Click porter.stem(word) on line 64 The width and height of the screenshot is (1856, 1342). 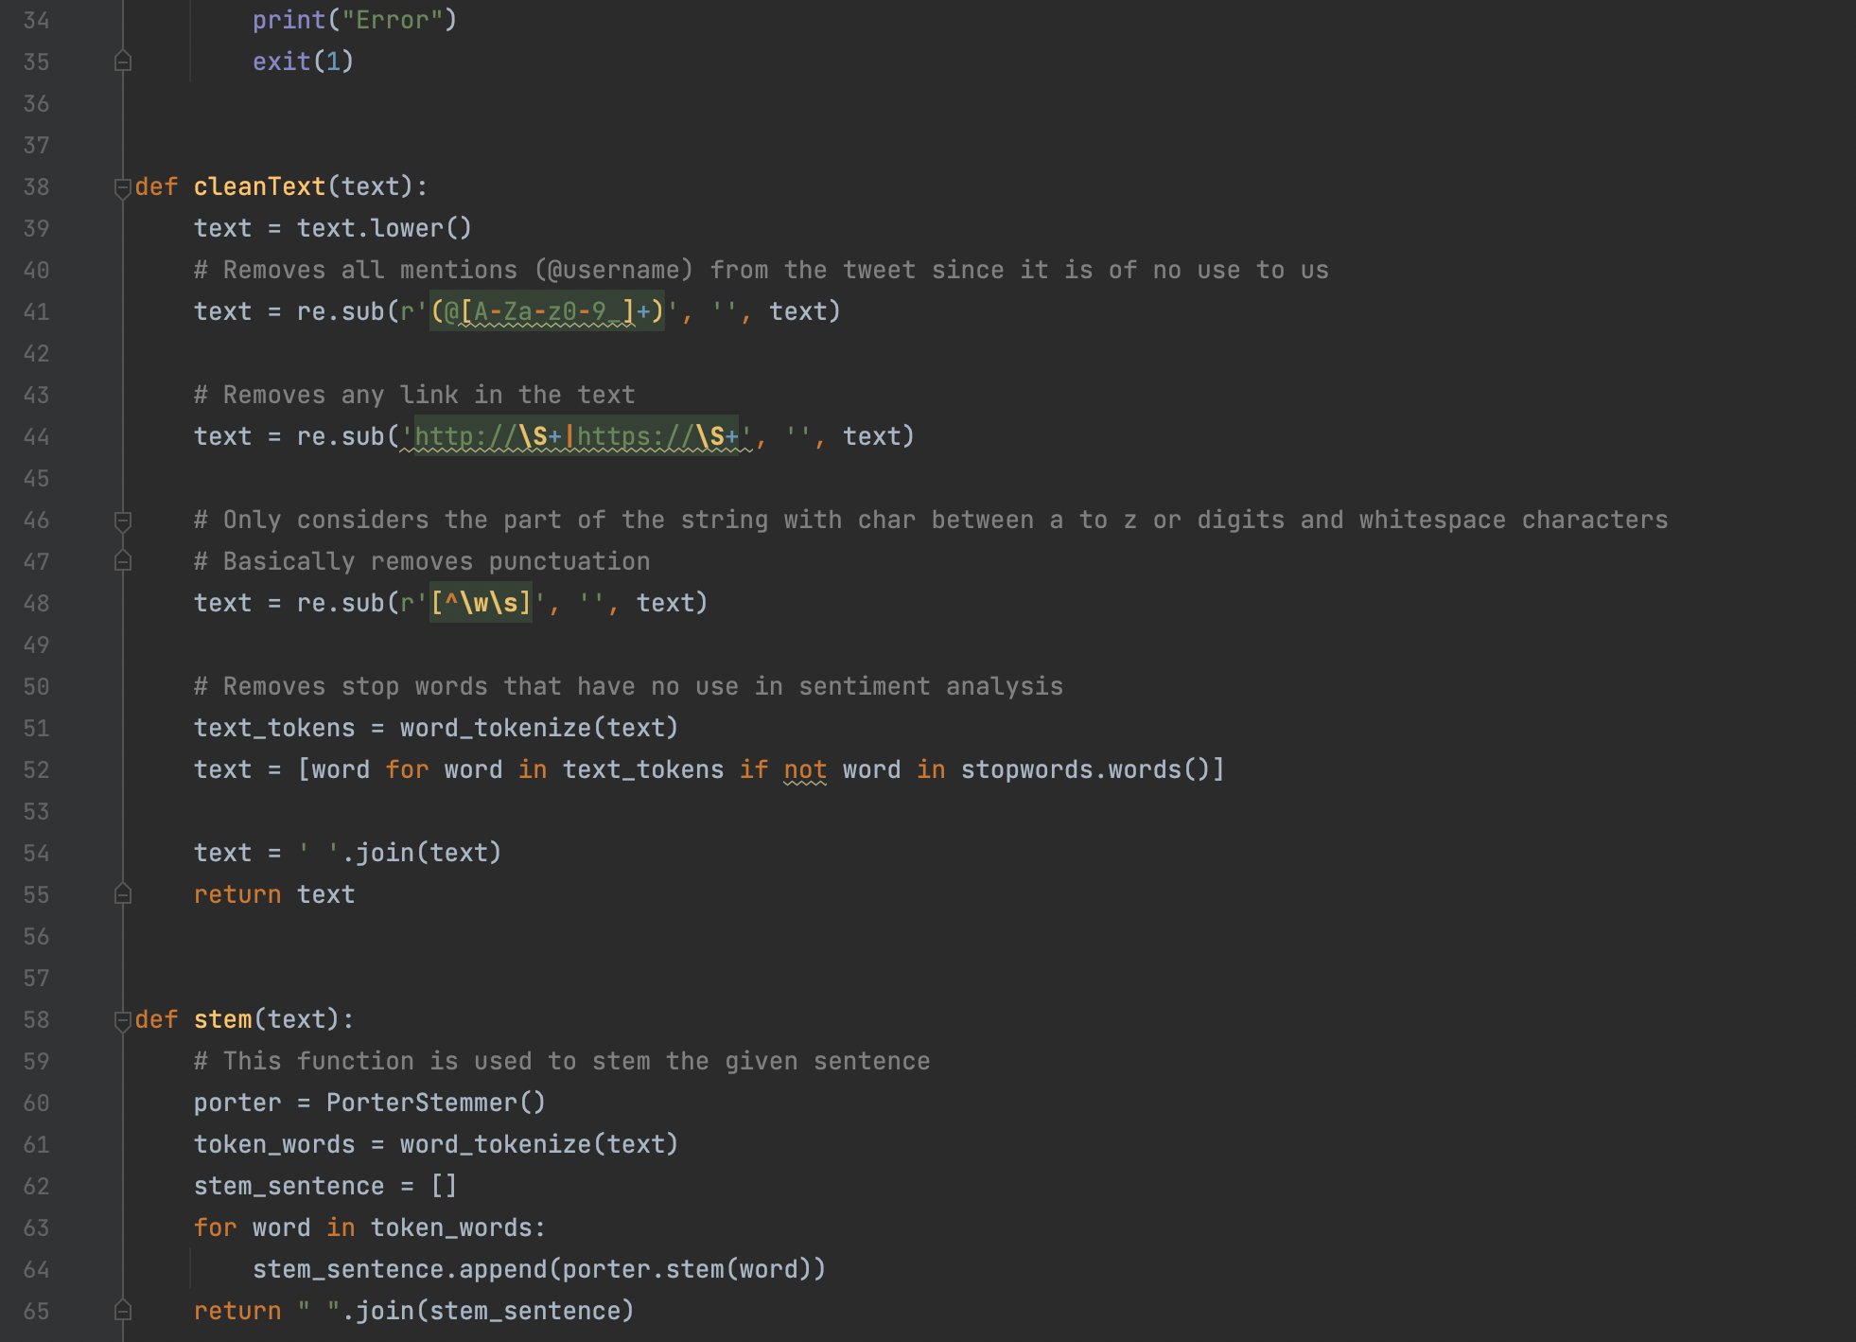[x=687, y=1269]
